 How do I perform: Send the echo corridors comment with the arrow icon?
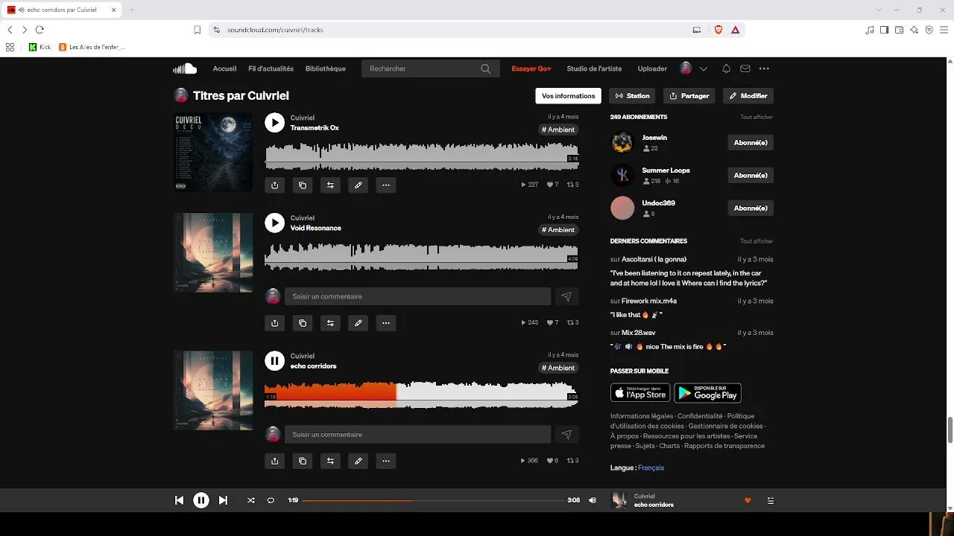coord(566,434)
